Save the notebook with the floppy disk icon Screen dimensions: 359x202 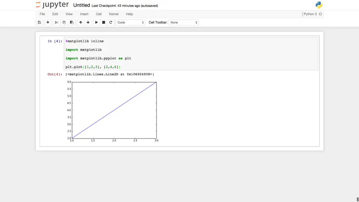[39, 22]
